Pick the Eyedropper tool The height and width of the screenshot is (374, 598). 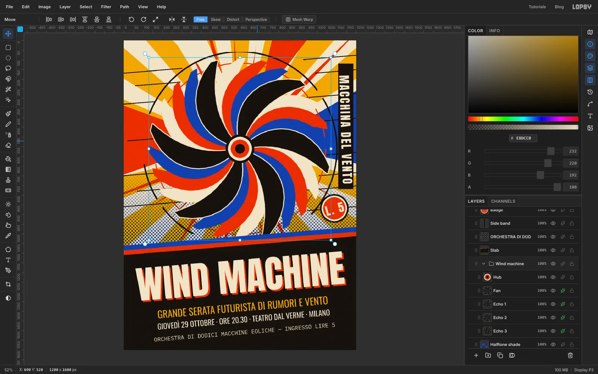8,236
